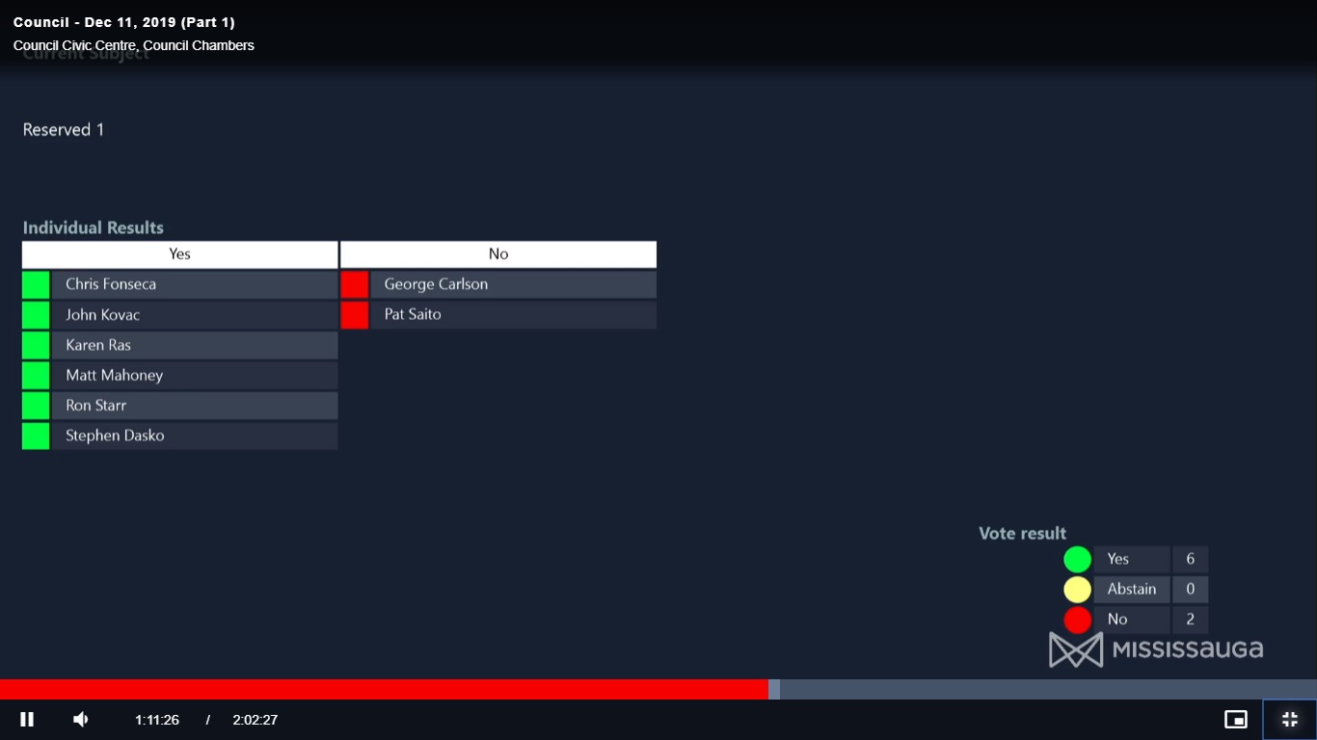Click green square beside Chris Fonseca

(x=36, y=284)
